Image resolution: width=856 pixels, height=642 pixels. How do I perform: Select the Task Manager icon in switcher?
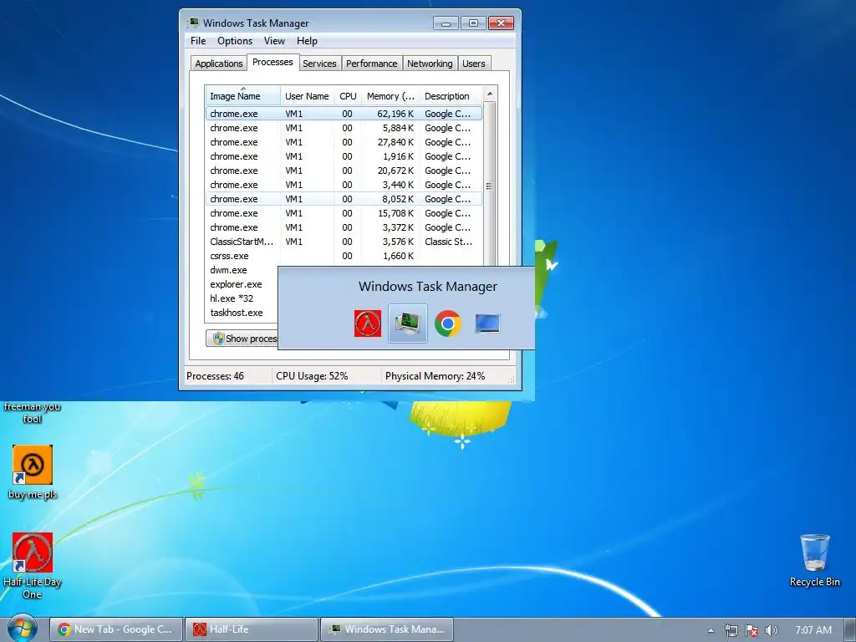[x=408, y=324]
